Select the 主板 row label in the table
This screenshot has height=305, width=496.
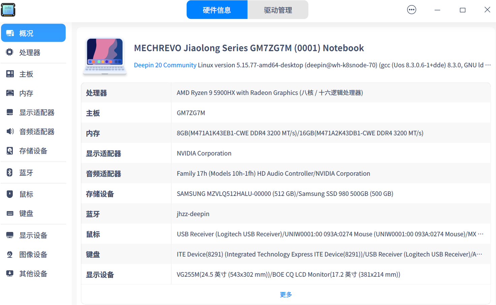point(93,113)
